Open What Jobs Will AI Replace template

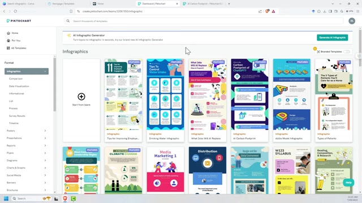pos(208,100)
